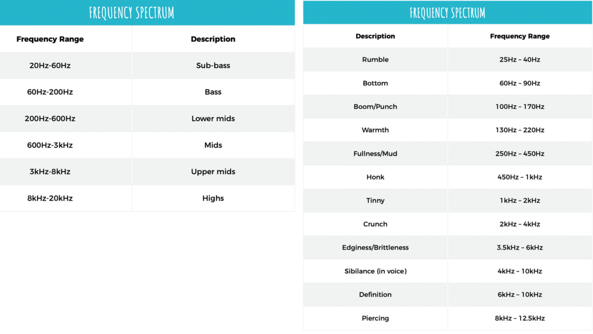593x334 pixels.
Task: Select the Honk description cell
Action: pyautogui.click(x=375, y=177)
